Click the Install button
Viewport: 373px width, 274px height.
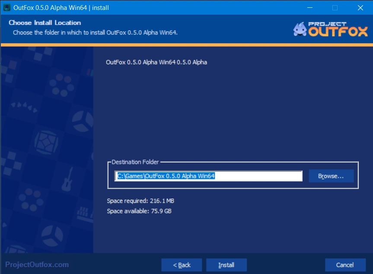[226, 265]
